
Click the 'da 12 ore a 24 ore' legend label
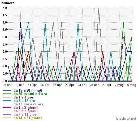click(x=28, y=104)
